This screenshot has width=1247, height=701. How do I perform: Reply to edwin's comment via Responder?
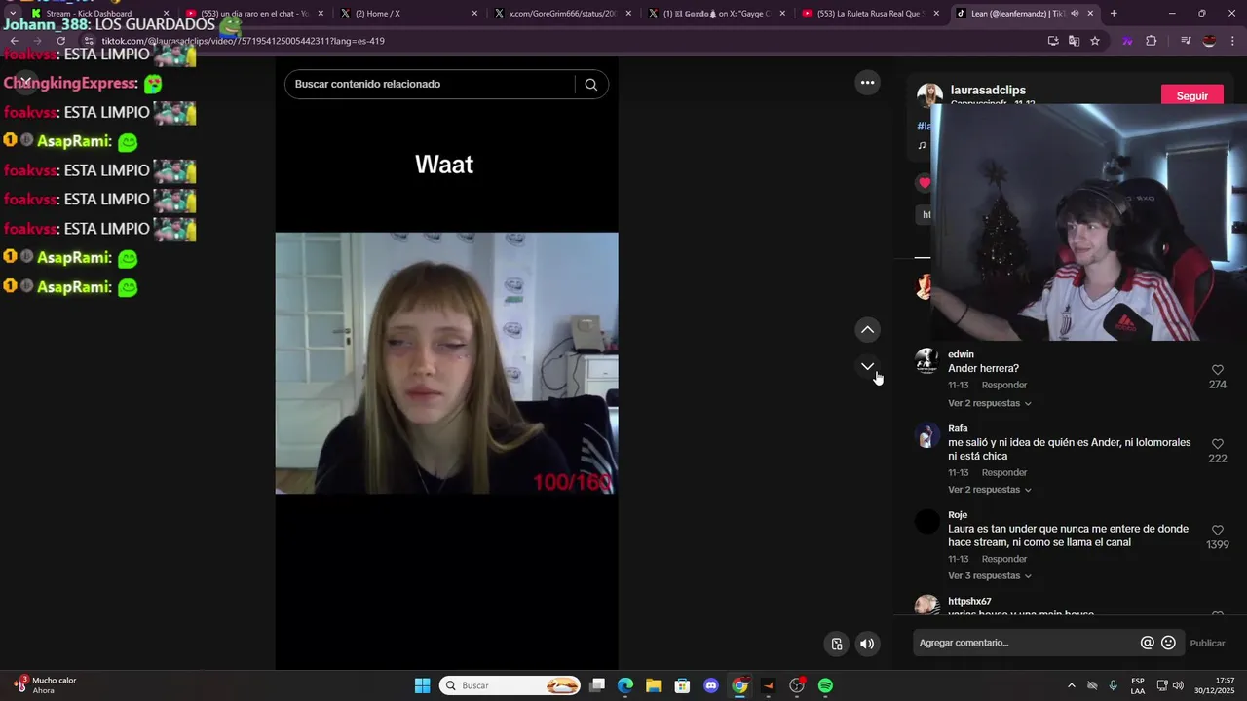click(x=1003, y=386)
